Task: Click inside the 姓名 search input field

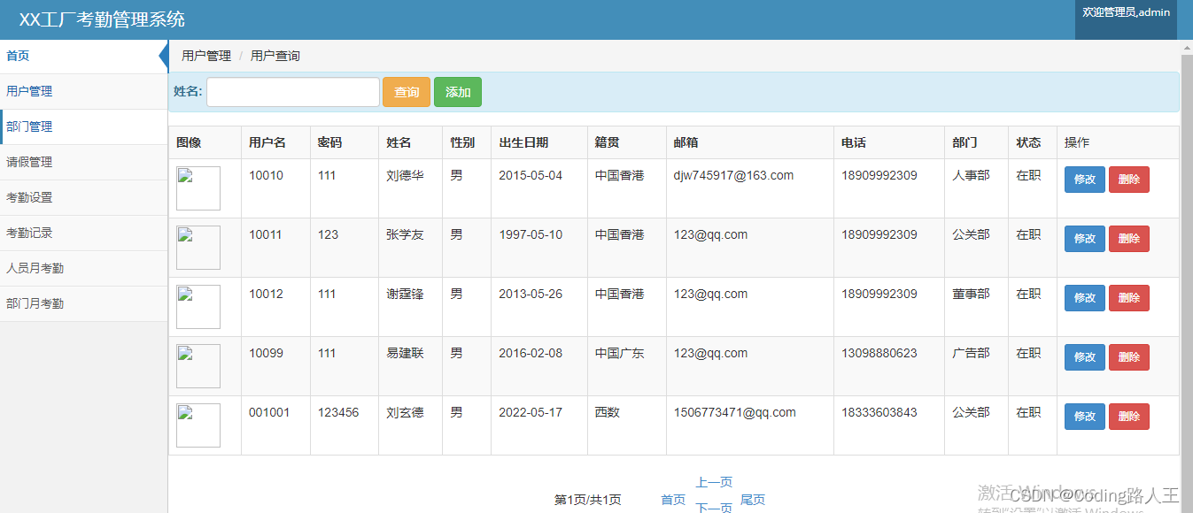Action: [292, 91]
